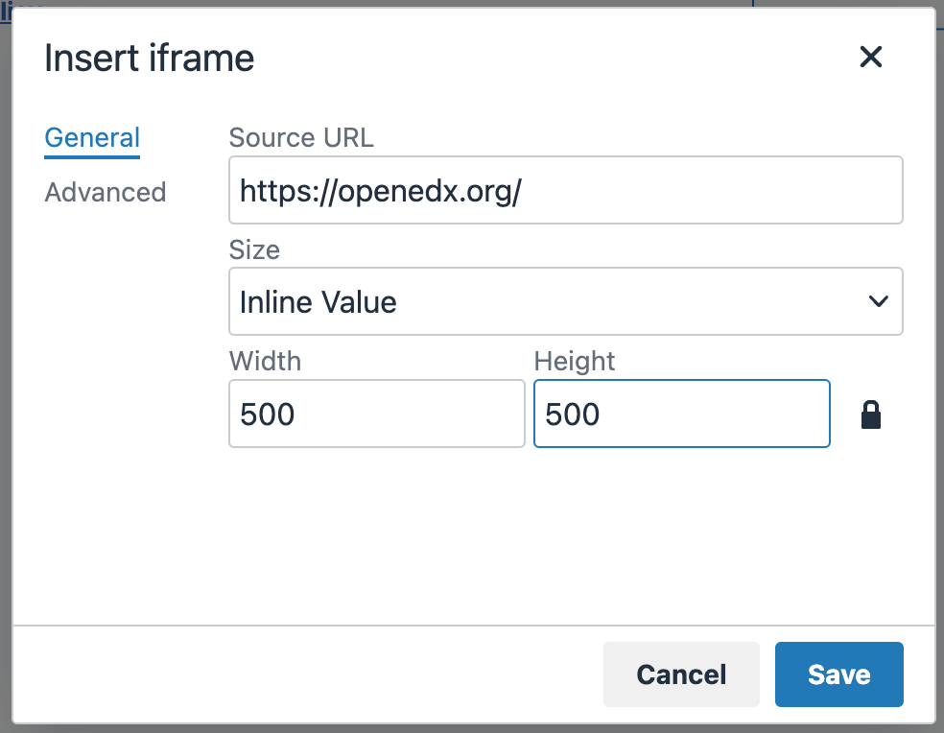Show size options in the Size menu
The image size is (944, 733).
click(565, 301)
